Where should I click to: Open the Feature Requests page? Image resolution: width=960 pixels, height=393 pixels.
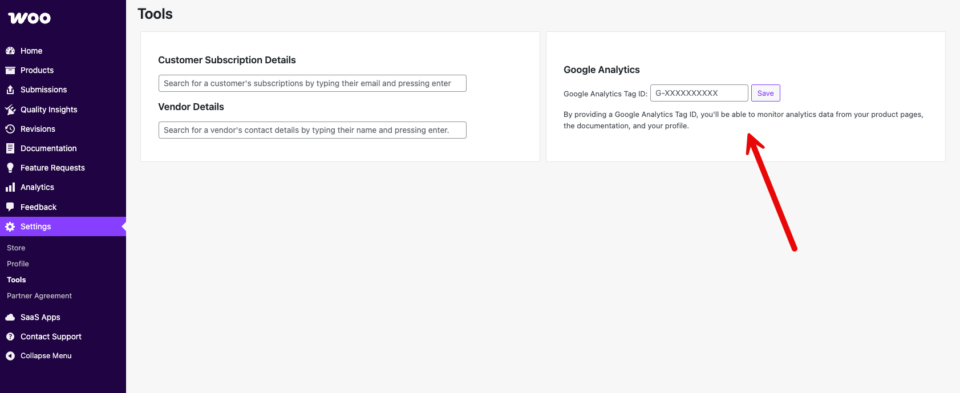[63, 168]
